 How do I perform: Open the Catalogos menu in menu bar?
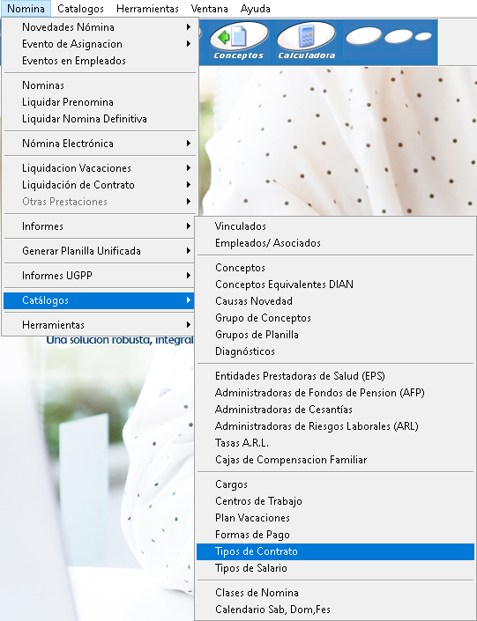coord(80,9)
